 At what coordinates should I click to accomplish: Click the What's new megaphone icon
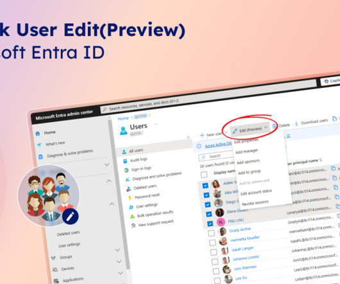tap(39, 145)
